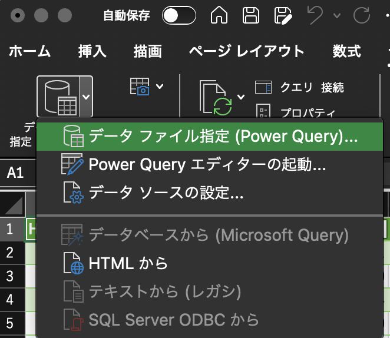The image size is (390, 338).
Task: Select データ ソースの設定... menu item
Action: (209, 193)
